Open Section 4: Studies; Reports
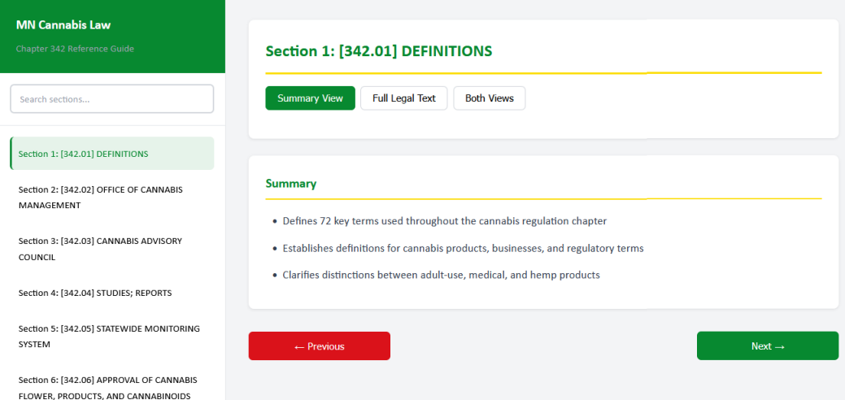 click(x=95, y=293)
